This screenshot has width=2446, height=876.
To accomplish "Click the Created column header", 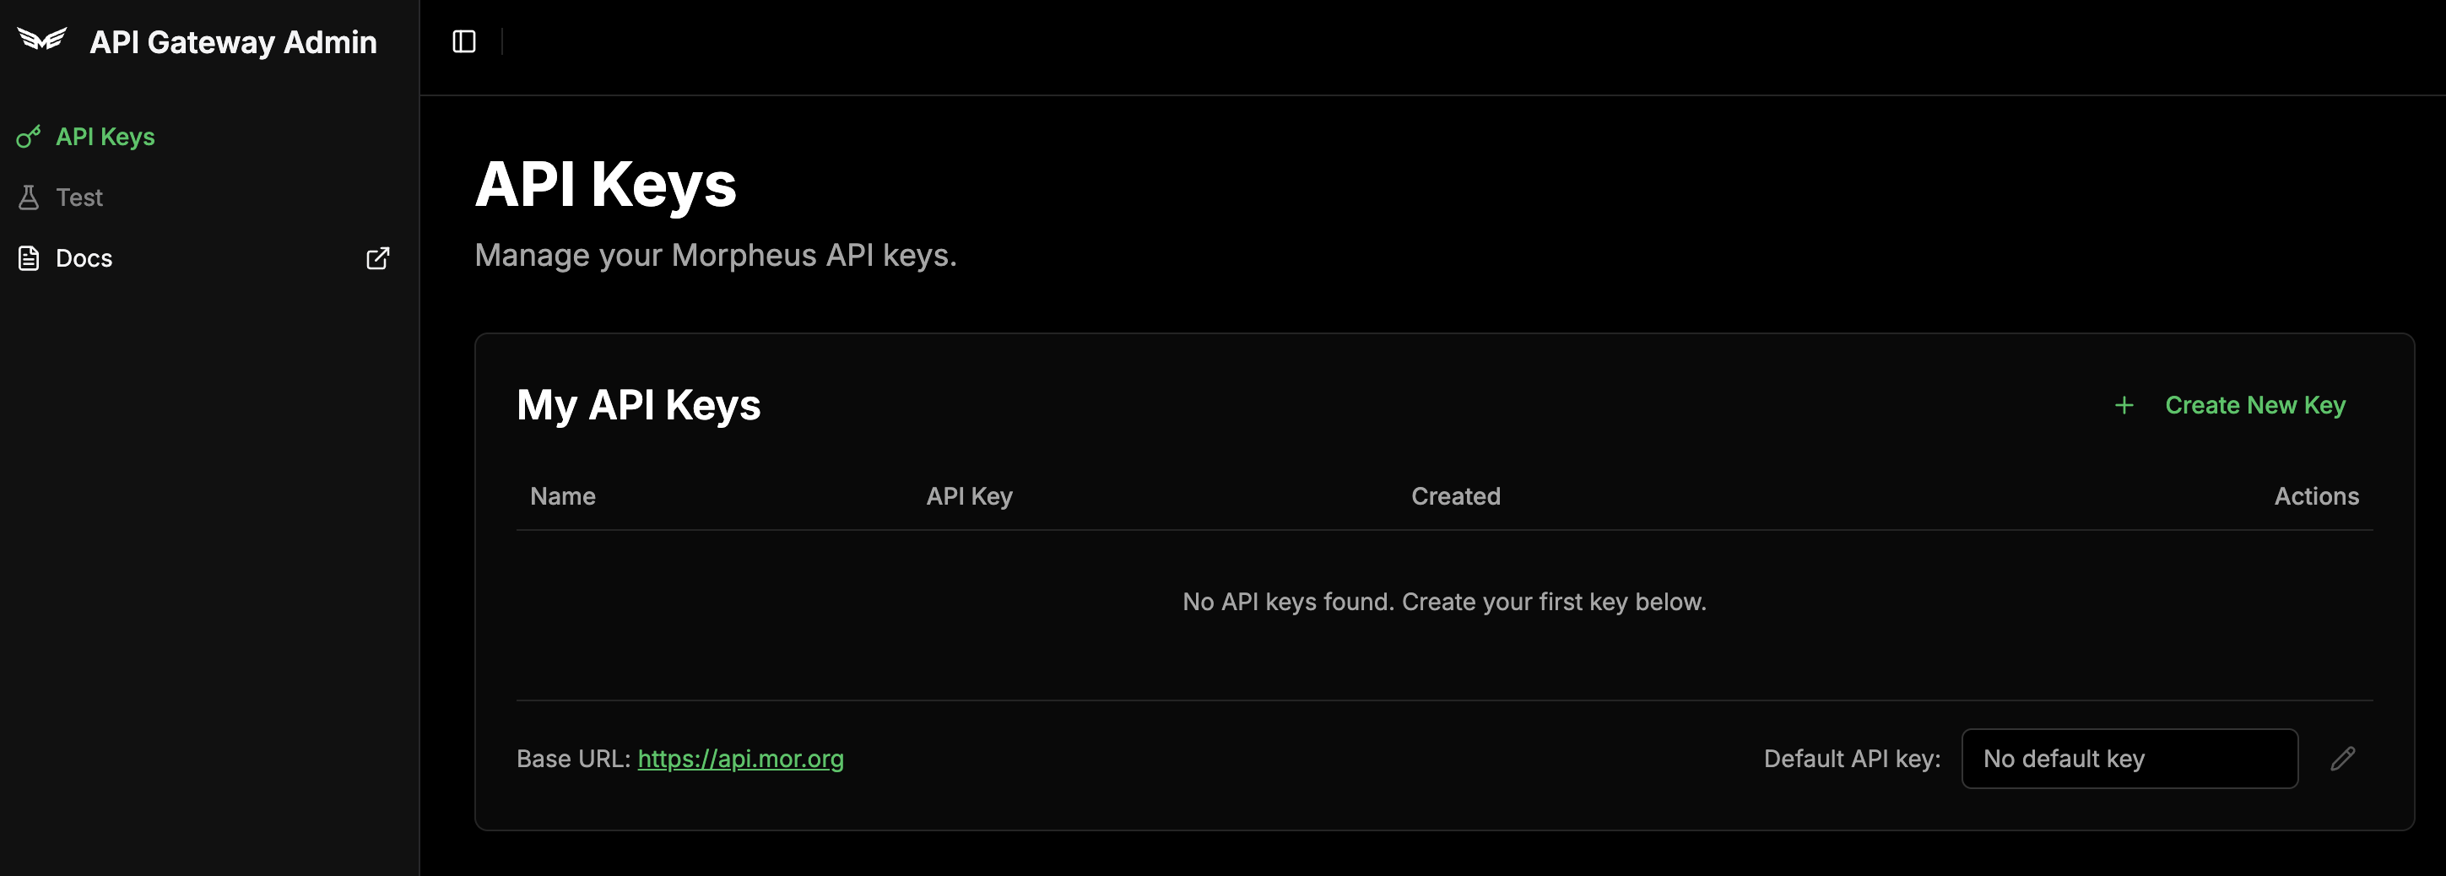I will click(1455, 495).
